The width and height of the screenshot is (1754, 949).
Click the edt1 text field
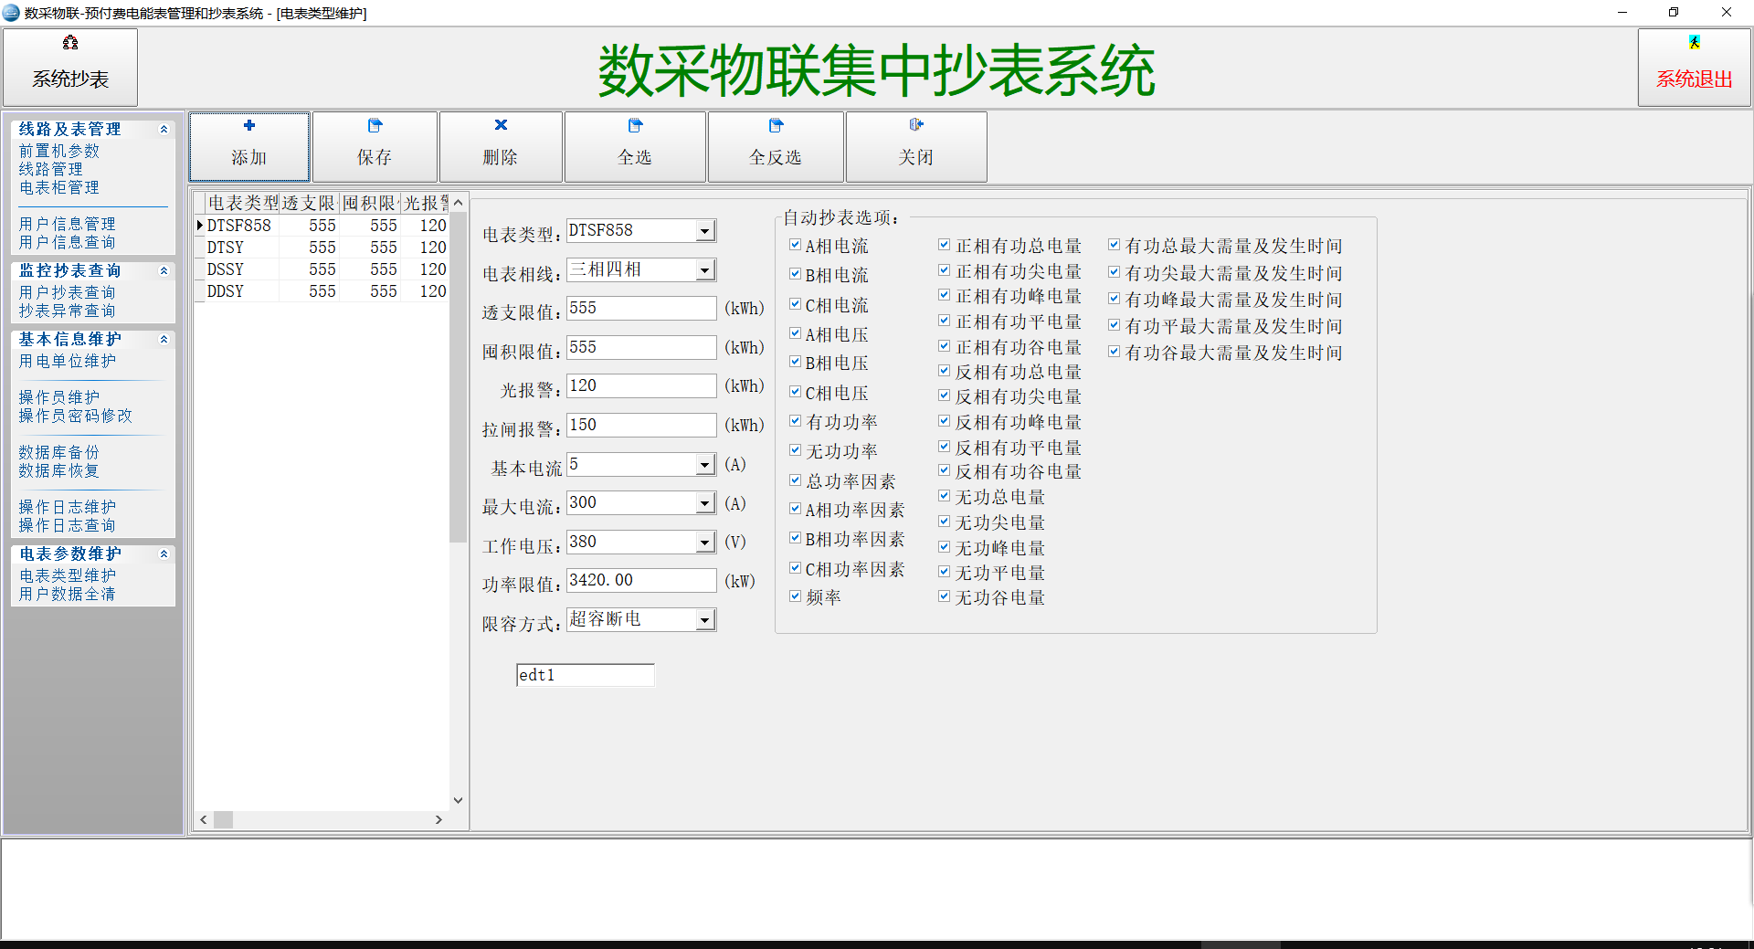[586, 675]
